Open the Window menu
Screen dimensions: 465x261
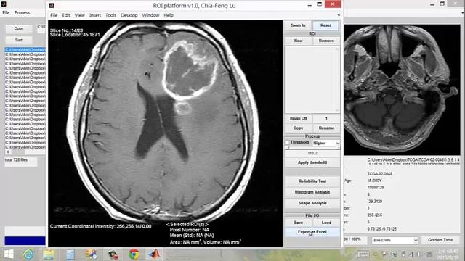point(150,15)
